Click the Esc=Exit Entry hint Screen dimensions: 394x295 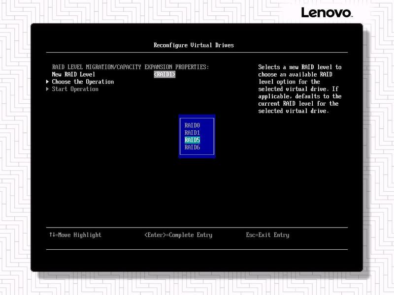pyautogui.click(x=267, y=235)
